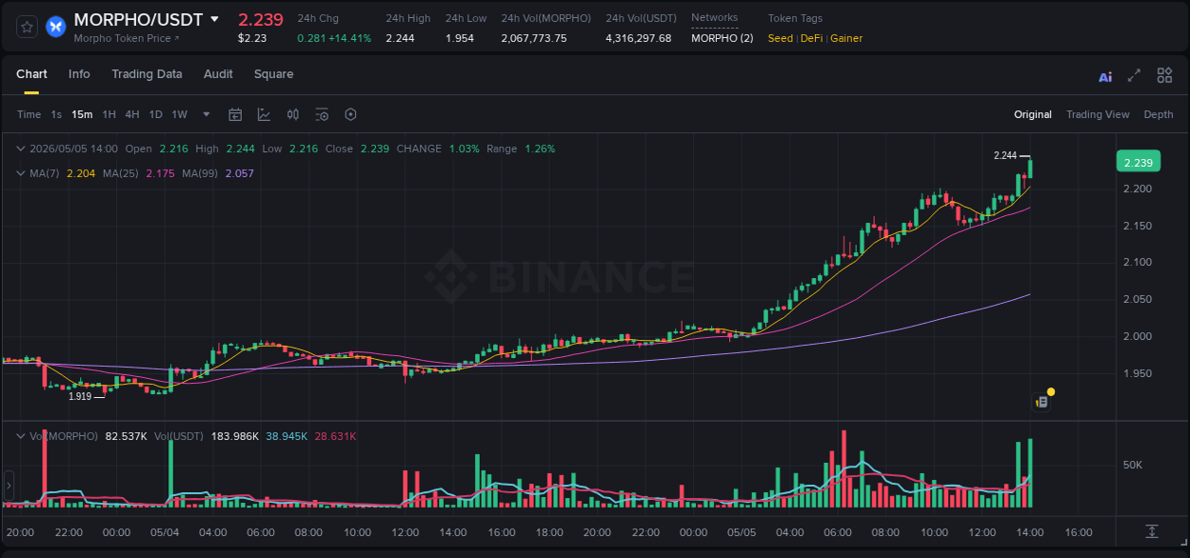
Task: Click the green 2.239 current price tag
Action: tap(1139, 162)
